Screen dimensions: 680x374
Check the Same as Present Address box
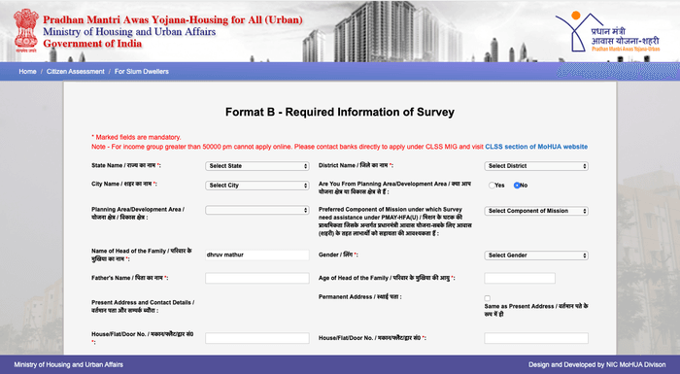coord(488,298)
